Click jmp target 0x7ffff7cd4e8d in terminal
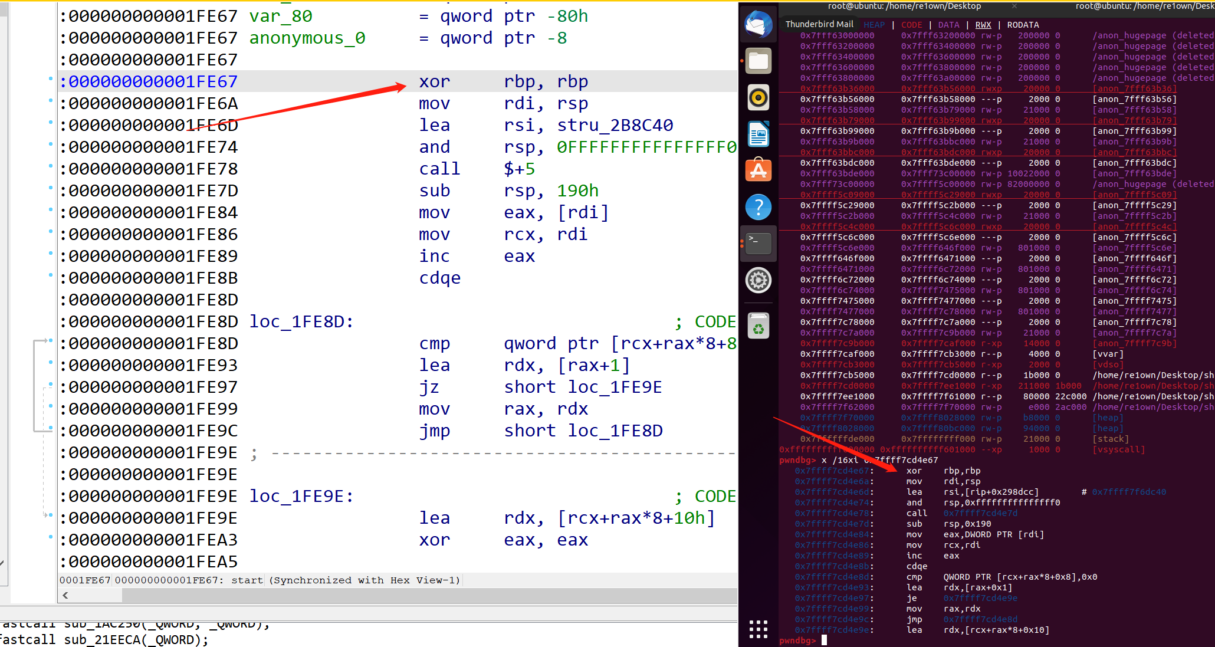 coord(980,619)
